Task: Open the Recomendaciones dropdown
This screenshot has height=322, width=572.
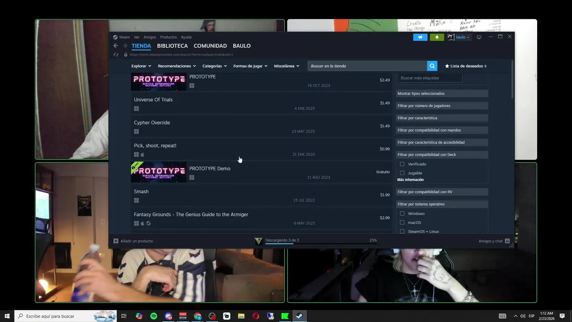Action: tap(177, 66)
